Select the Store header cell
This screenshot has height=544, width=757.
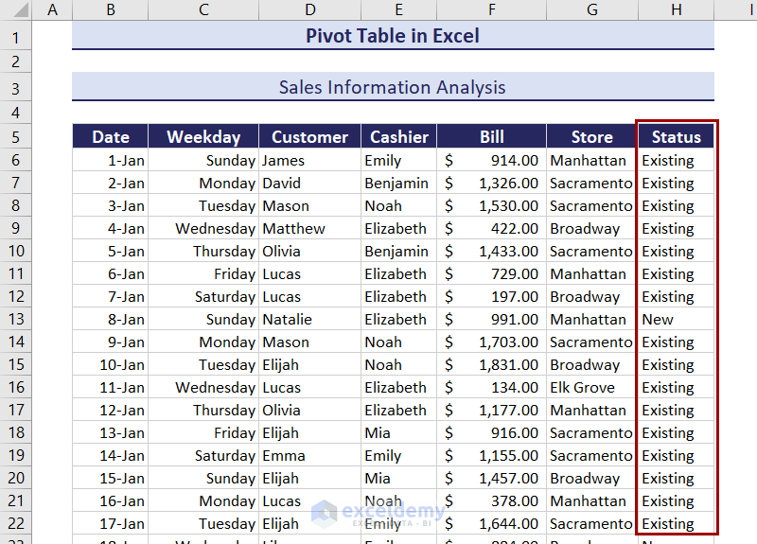591,137
